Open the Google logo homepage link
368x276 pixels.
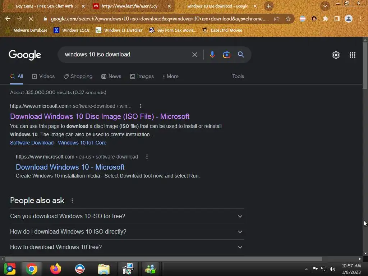[x=25, y=55]
